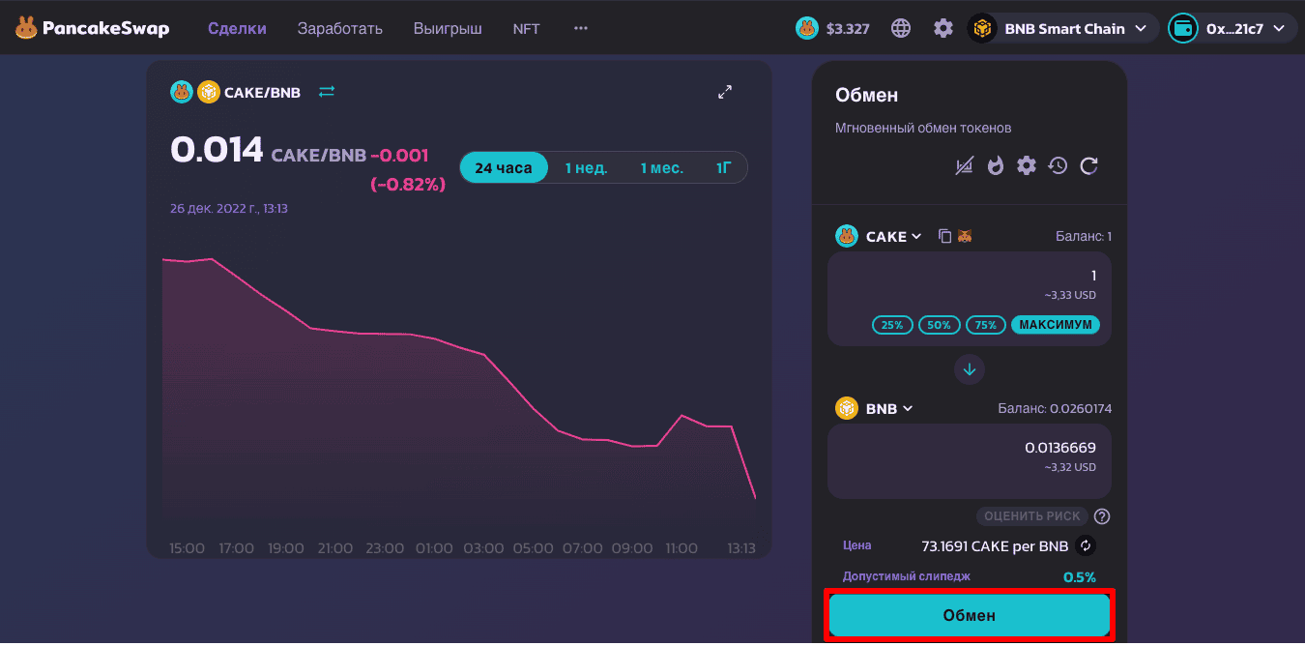This screenshot has height=646, width=1305.
Task: Add CAKE to MetaMask fox icon
Action: (x=964, y=236)
